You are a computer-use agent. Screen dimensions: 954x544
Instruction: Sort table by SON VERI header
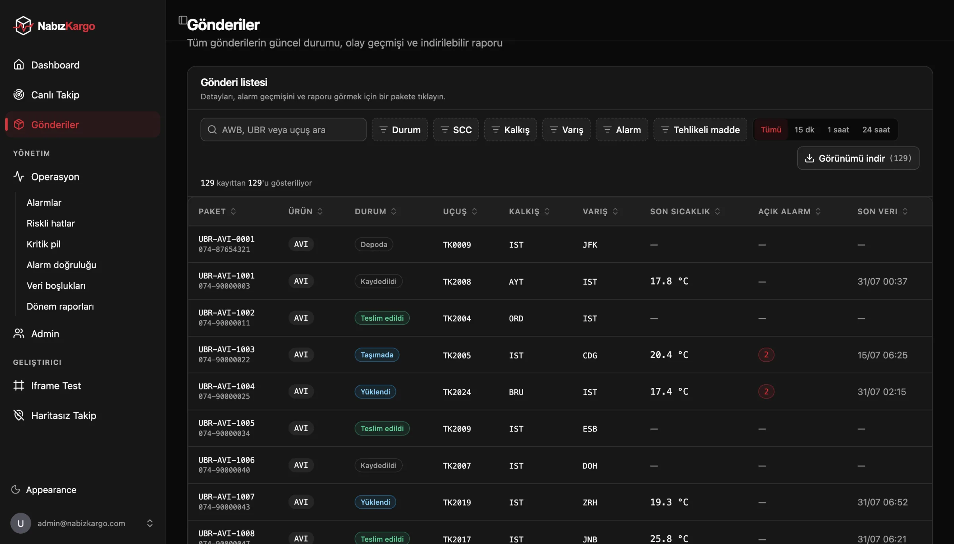tap(882, 211)
